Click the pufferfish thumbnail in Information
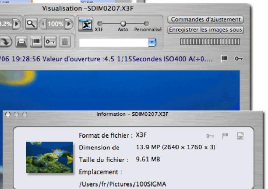The height and width of the screenshot is (189, 268). pos(49,157)
